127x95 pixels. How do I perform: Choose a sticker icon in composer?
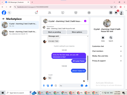(x=52, y=86)
